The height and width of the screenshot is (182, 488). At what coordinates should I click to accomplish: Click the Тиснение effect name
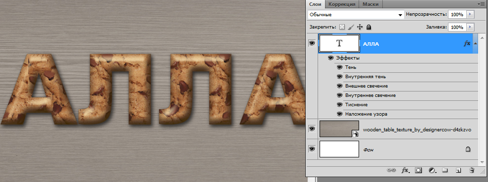pos(356,104)
